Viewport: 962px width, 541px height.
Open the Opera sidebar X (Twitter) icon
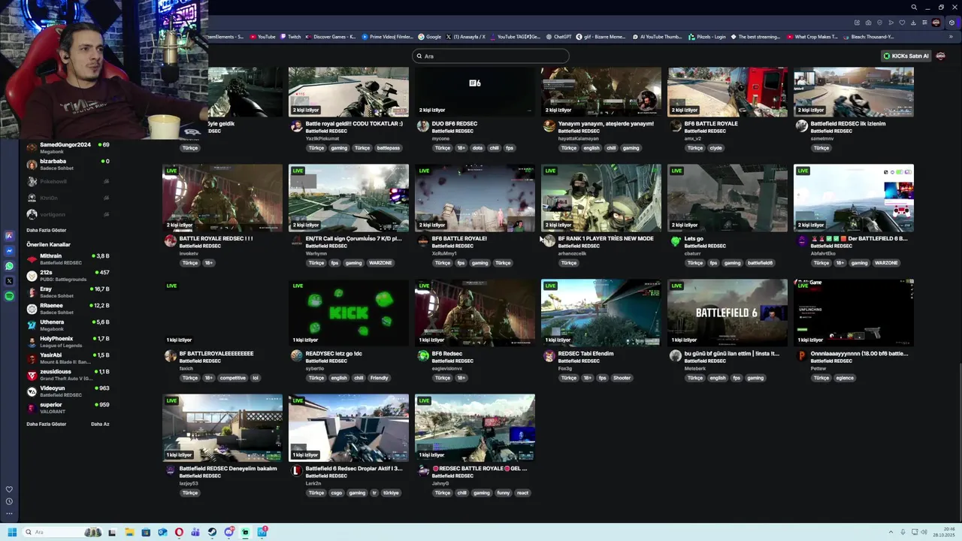[9, 281]
